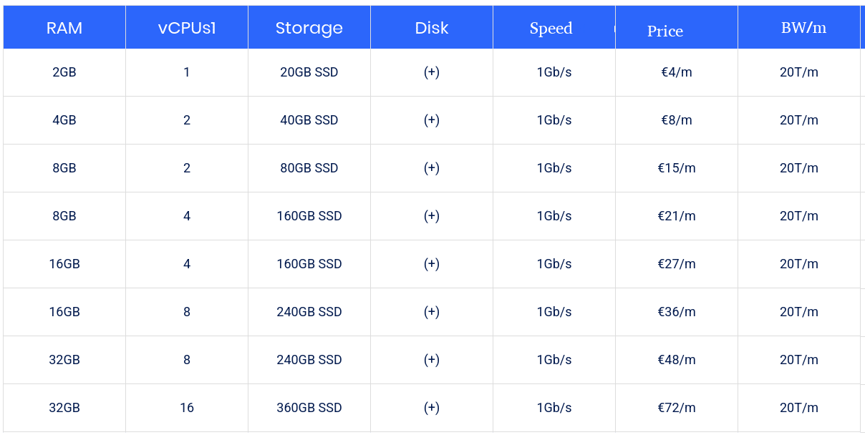This screenshot has height=435, width=865.
Task: Click the Disk column header
Action: (x=432, y=28)
